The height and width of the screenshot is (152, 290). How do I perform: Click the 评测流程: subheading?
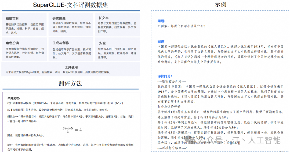(14, 98)
